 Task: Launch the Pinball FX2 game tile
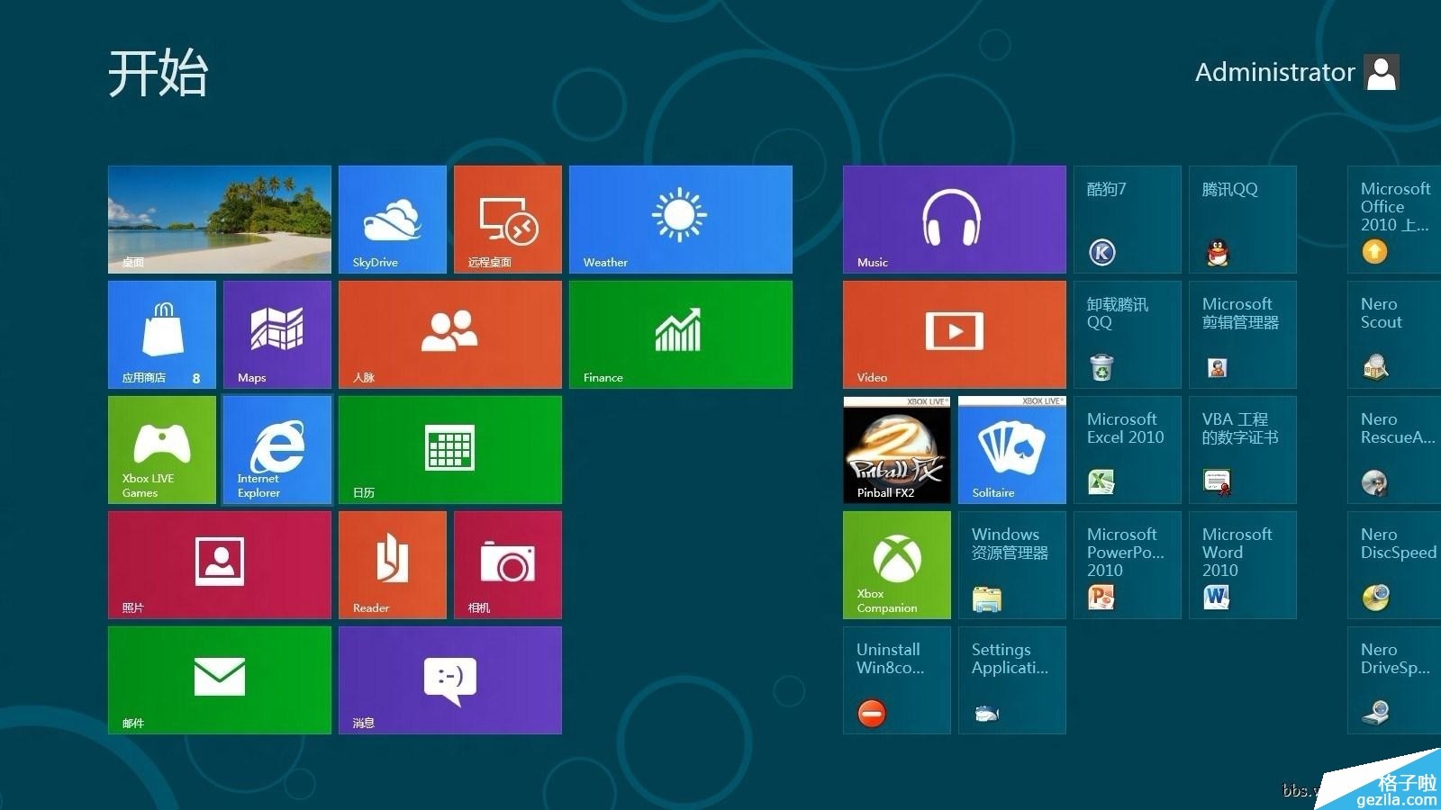[897, 450]
